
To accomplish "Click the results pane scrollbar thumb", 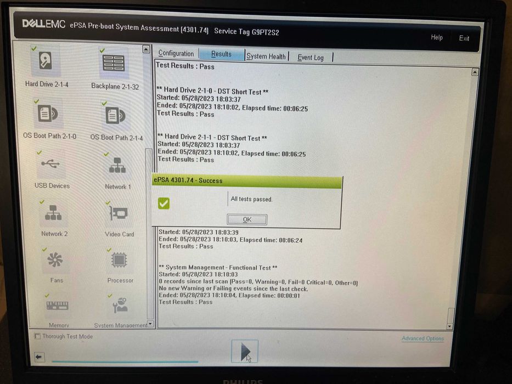I will (x=451, y=315).
